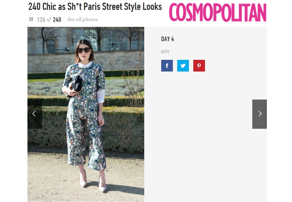
Task: Open the See all photos link
Action: coord(82,19)
